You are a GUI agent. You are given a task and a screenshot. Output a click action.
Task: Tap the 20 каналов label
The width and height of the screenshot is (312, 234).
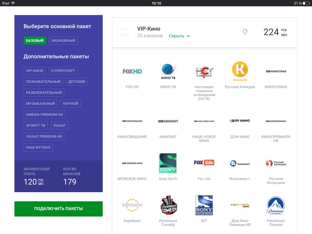click(x=150, y=36)
